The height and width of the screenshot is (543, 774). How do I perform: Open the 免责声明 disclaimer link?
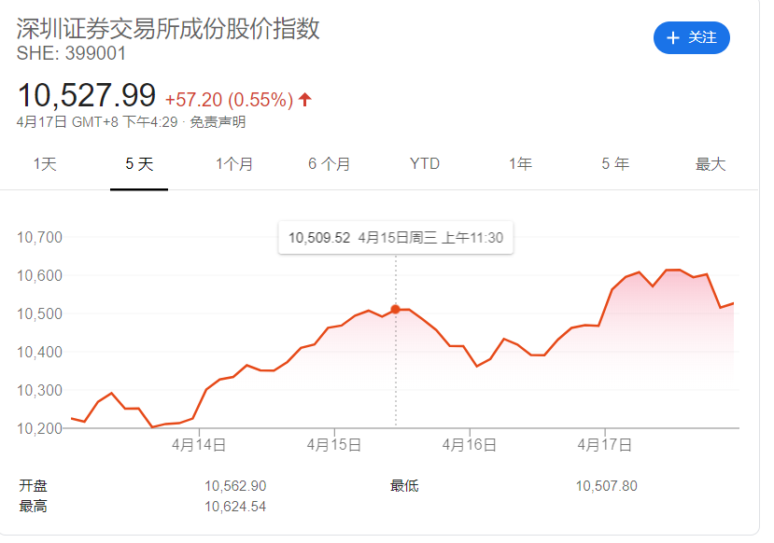[218, 122]
